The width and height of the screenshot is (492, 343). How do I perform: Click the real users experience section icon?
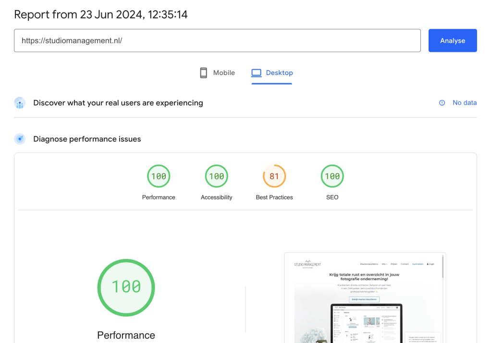click(x=19, y=103)
